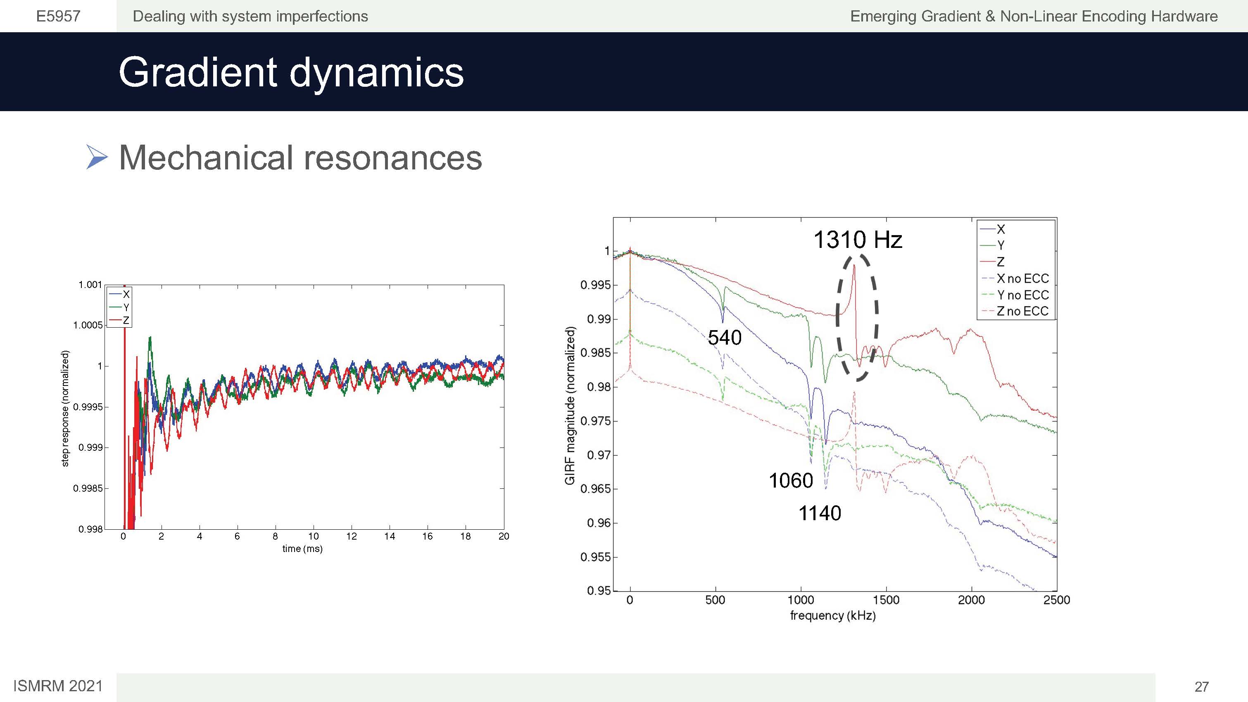
Task: Click the 'Gradient dynamics' slide title
Action: [291, 72]
